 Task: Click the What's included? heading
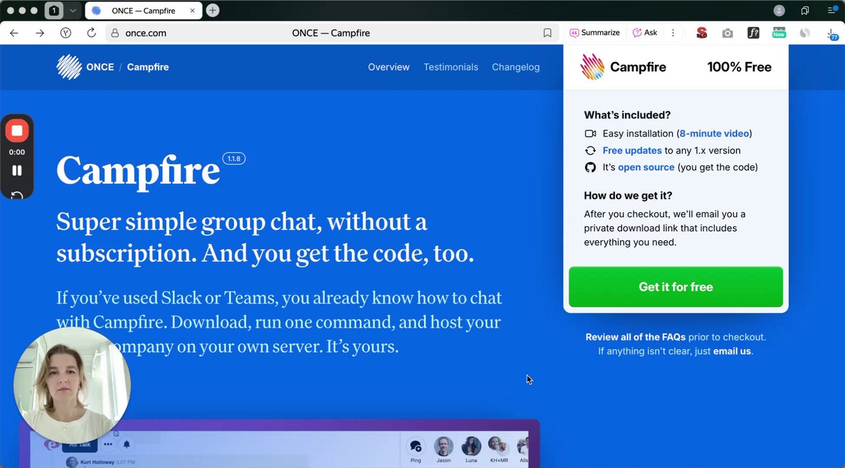pos(627,115)
